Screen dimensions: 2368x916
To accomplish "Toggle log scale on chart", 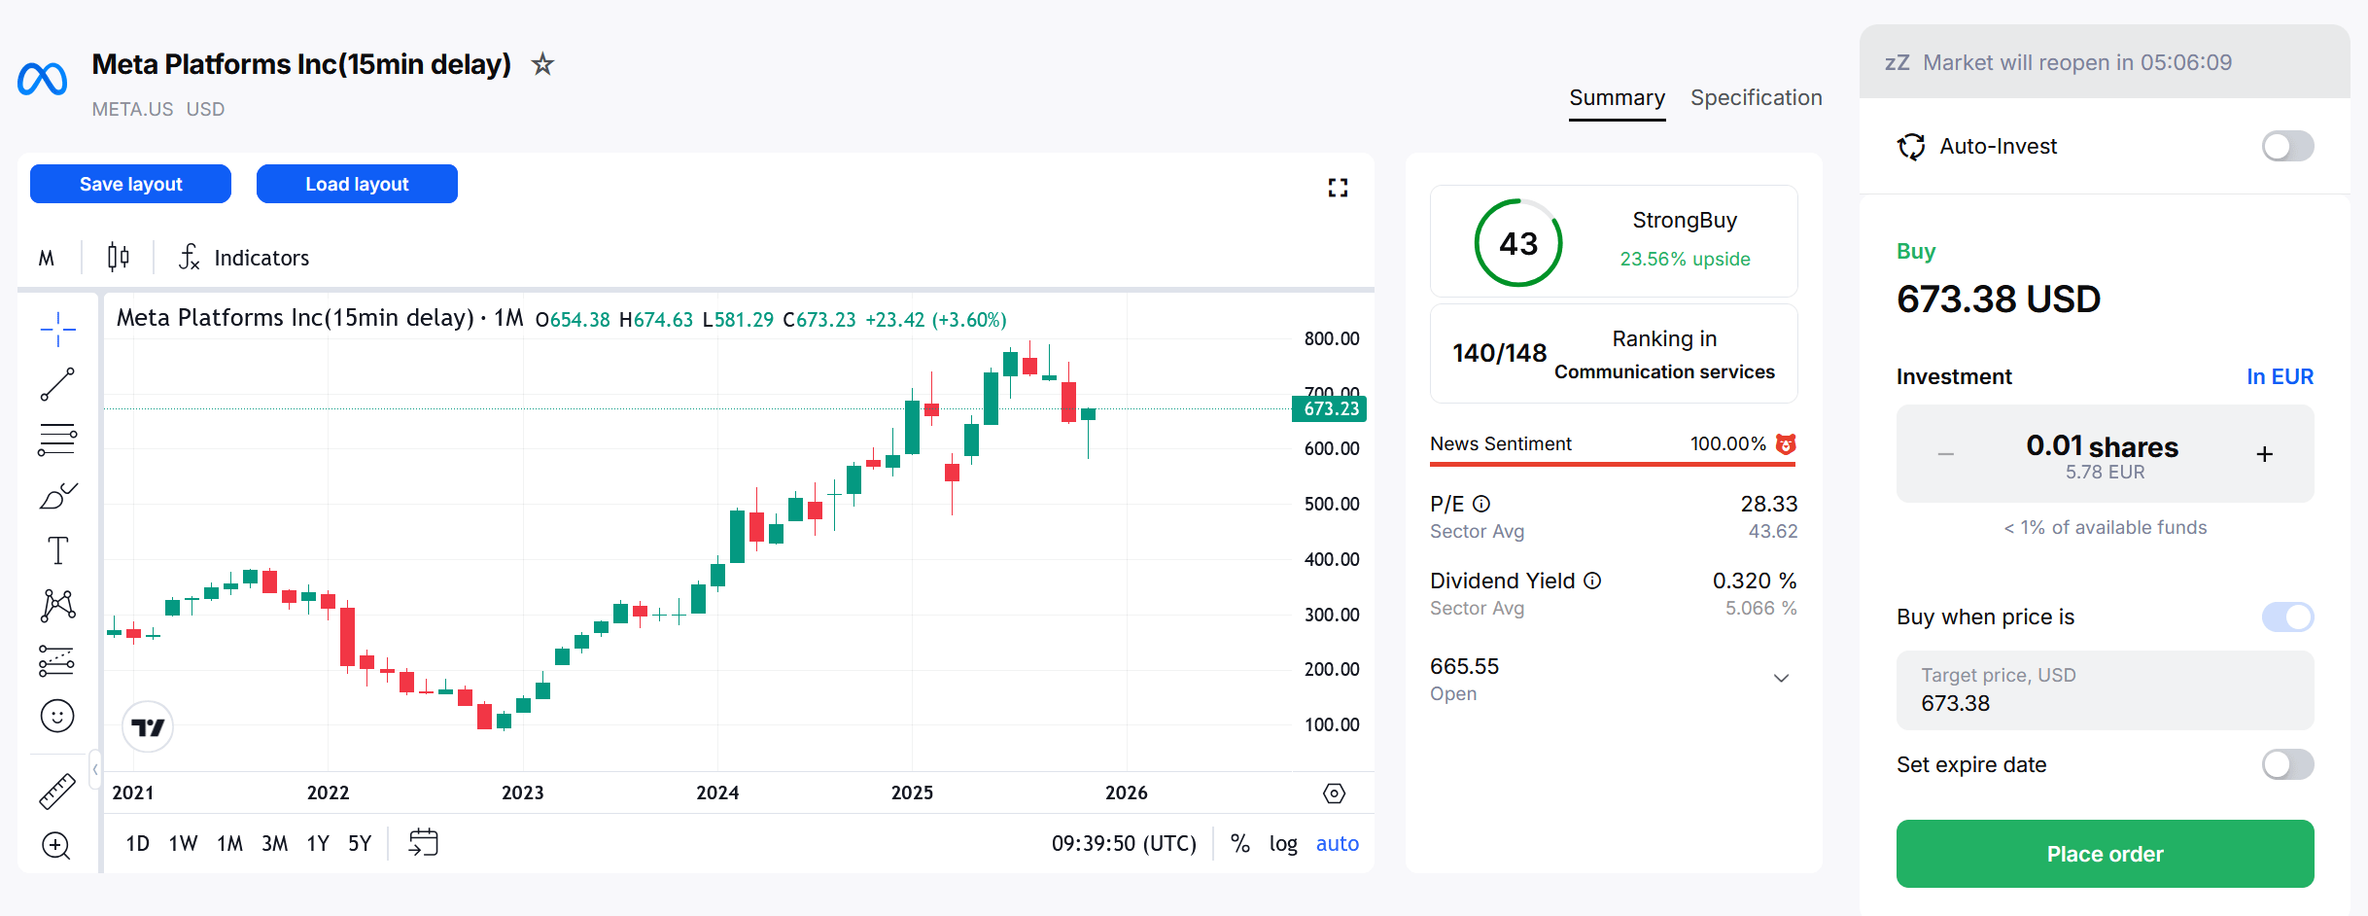I will [1283, 843].
